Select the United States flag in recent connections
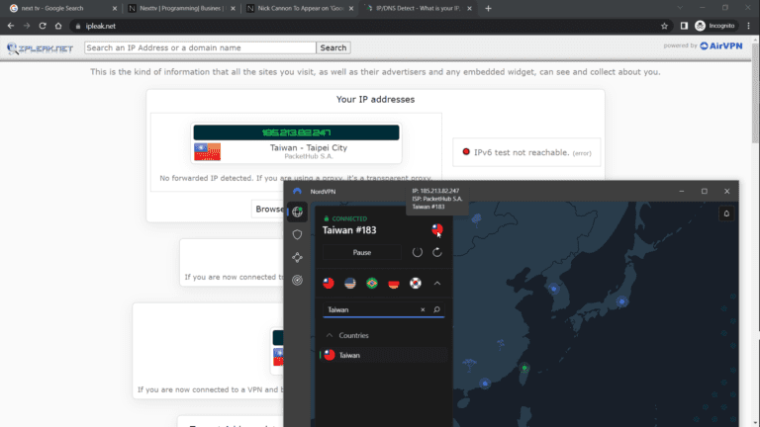This screenshot has height=427, width=760. [x=350, y=284]
